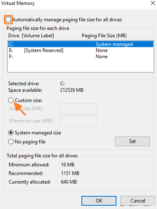Click the Maximum size (MB) field
The image size is (157, 209).
click(x=78, y=121)
